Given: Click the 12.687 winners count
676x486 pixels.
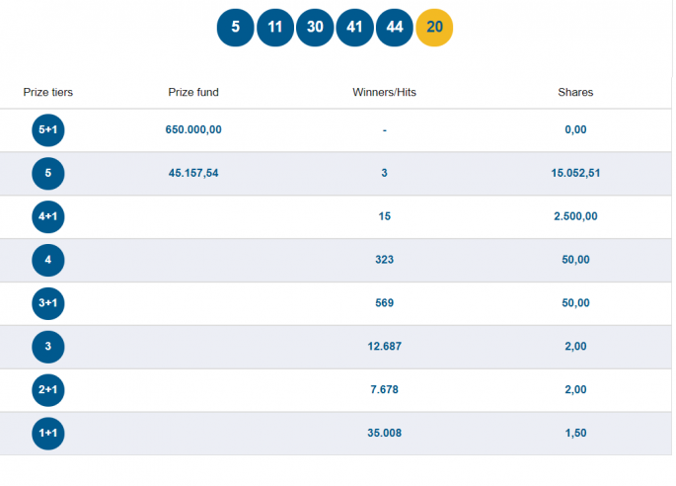Looking at the screenshot, I should (x=384, y=347).
